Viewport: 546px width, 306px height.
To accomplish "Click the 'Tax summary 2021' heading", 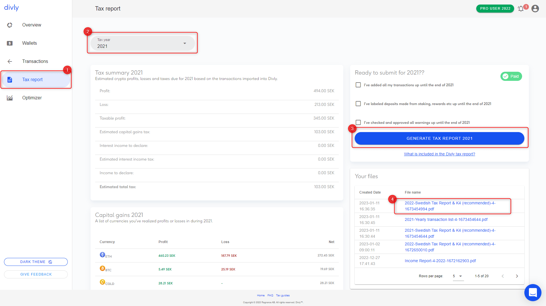I will [119, 73].
